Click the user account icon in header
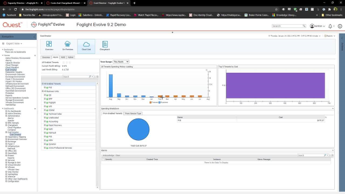The height and width of the screenshot is (194, 345). (x=312, y=26)
